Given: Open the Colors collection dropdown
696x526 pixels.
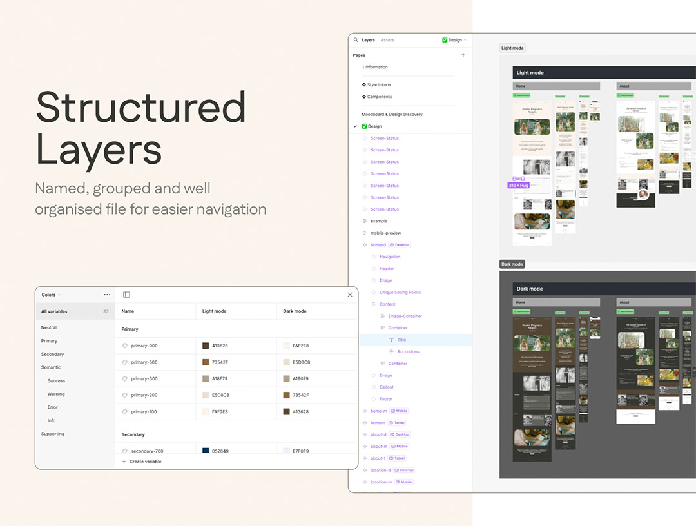Looking at the screenshot, I should point(51,295).
